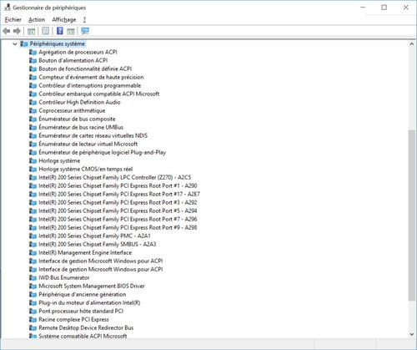Click the blue Help toolbar icon
The image size is (417, 350).
pos(60,31)
